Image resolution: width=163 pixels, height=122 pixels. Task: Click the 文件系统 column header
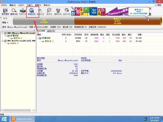78,34
